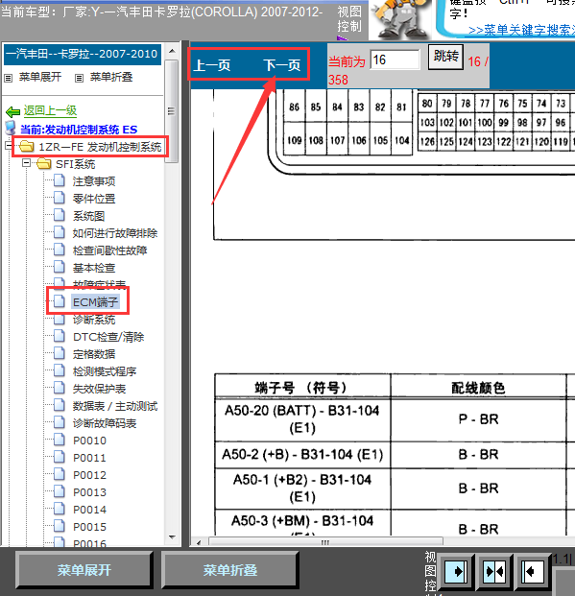Viewport: 575px width, 596px height.
Task: Click the 端子号 (符号) column header
Action: [x=302, y=388]
